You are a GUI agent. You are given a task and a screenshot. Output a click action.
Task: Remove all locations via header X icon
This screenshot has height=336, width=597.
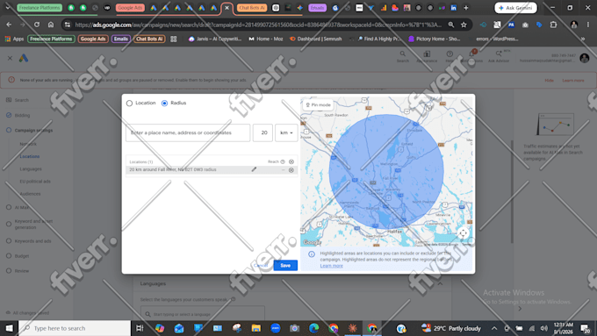tap(291, 161)
